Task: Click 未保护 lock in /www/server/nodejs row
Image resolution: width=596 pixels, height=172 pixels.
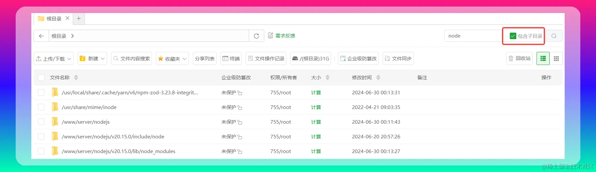Action: 232,122
